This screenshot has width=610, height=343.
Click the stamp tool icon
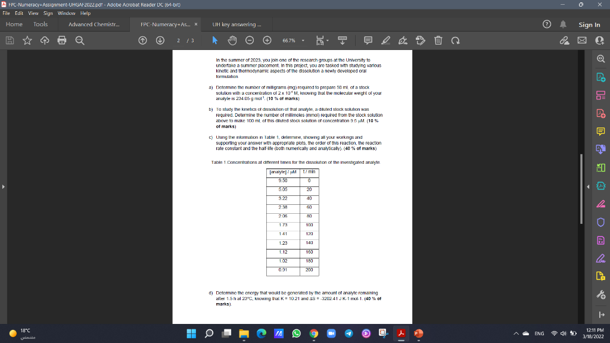pos(421,40)
